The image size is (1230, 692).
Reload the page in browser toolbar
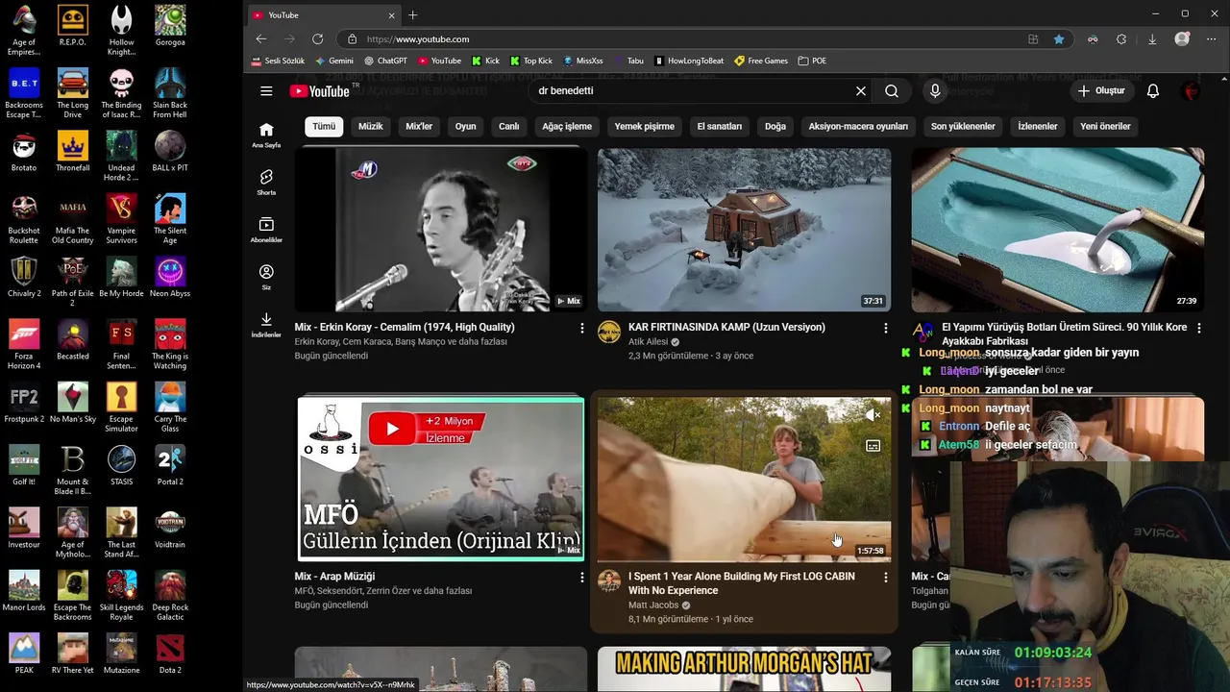(x=317, y=39)
